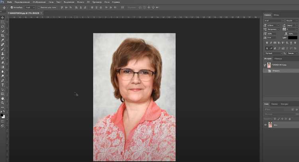Open the leading dropdown in Character panel
This screenshot has width=299, height=162.
click(292, 25)
